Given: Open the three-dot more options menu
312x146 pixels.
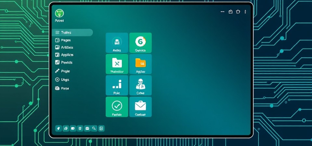Looking at the screenshot, I should coord(245,12).
